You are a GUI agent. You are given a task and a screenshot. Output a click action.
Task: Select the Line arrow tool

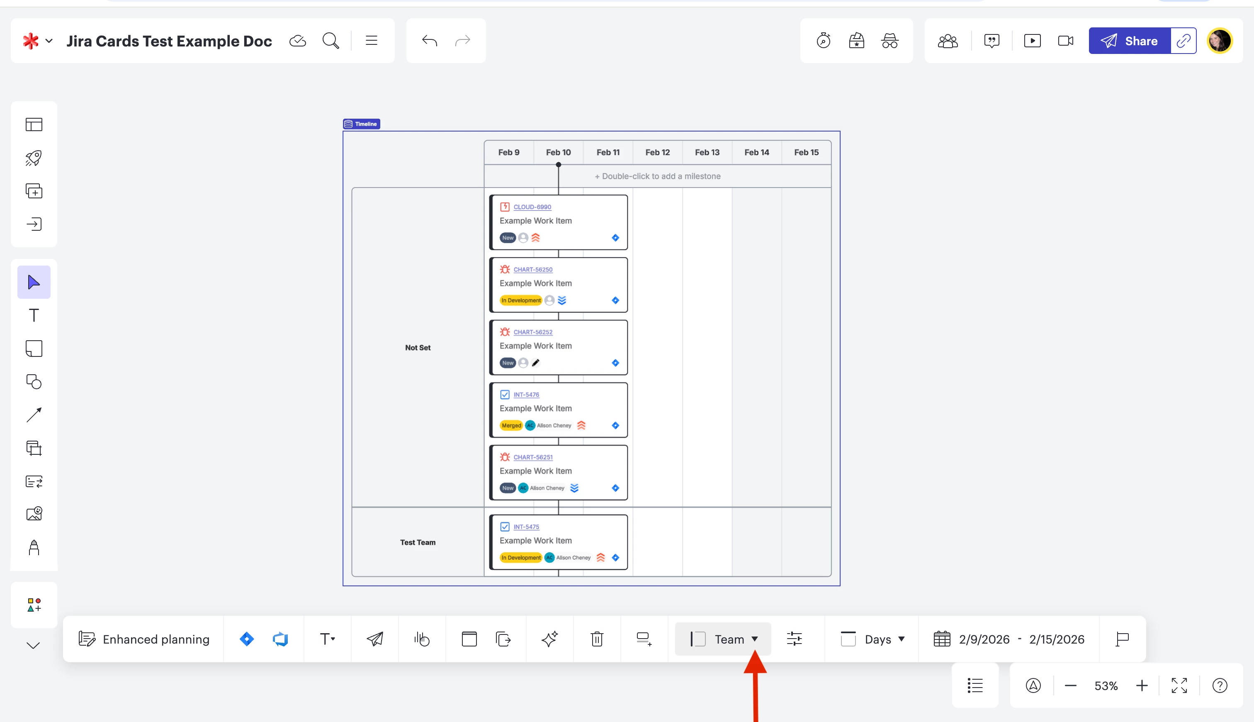pos(34,415)
